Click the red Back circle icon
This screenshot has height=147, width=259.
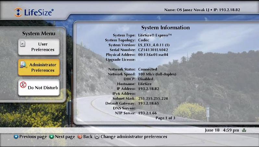click(80, 137)
